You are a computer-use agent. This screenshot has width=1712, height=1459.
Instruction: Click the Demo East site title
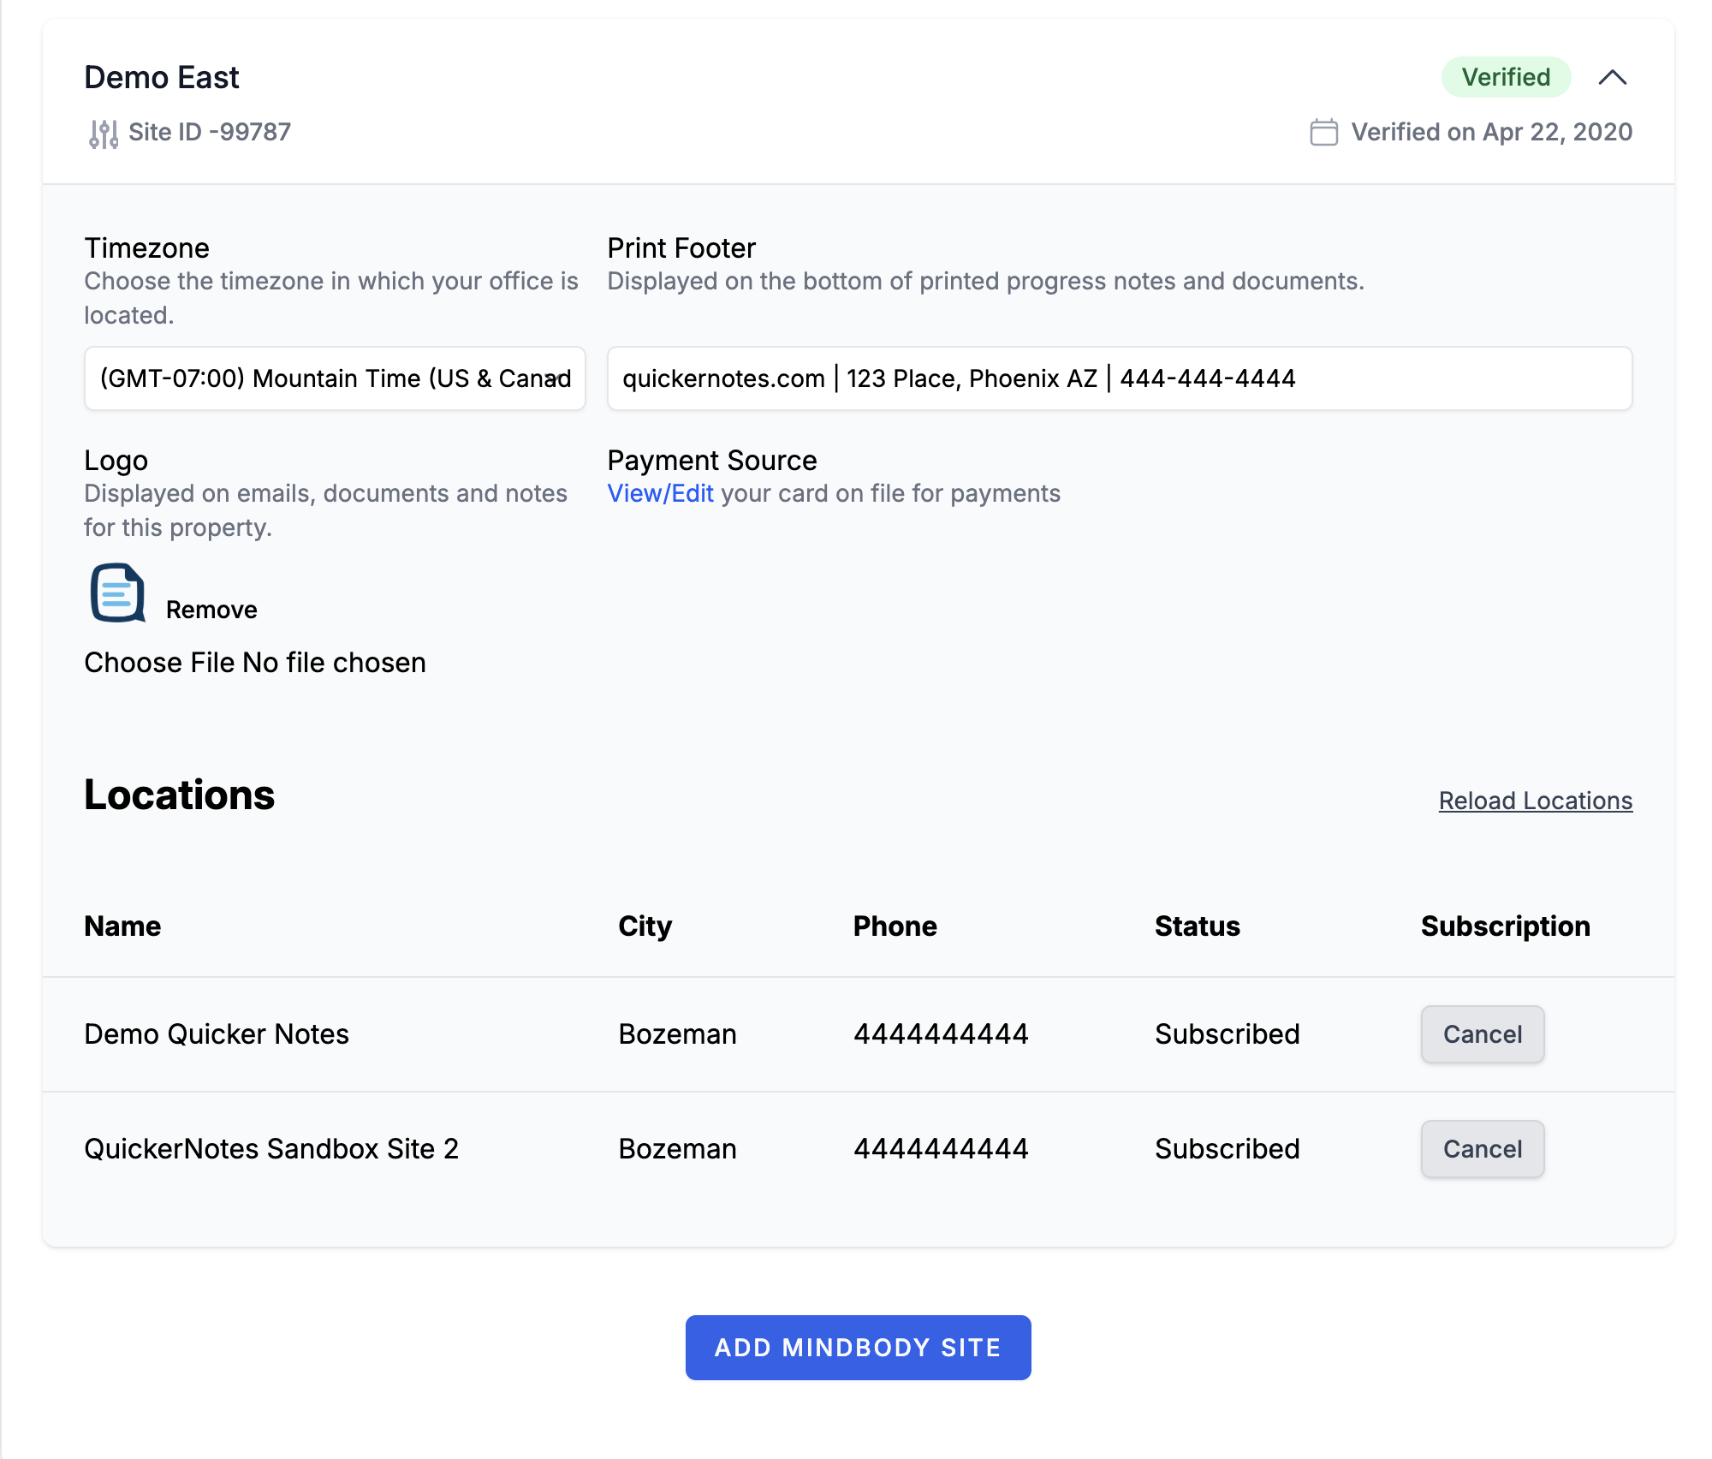(162, 78)
